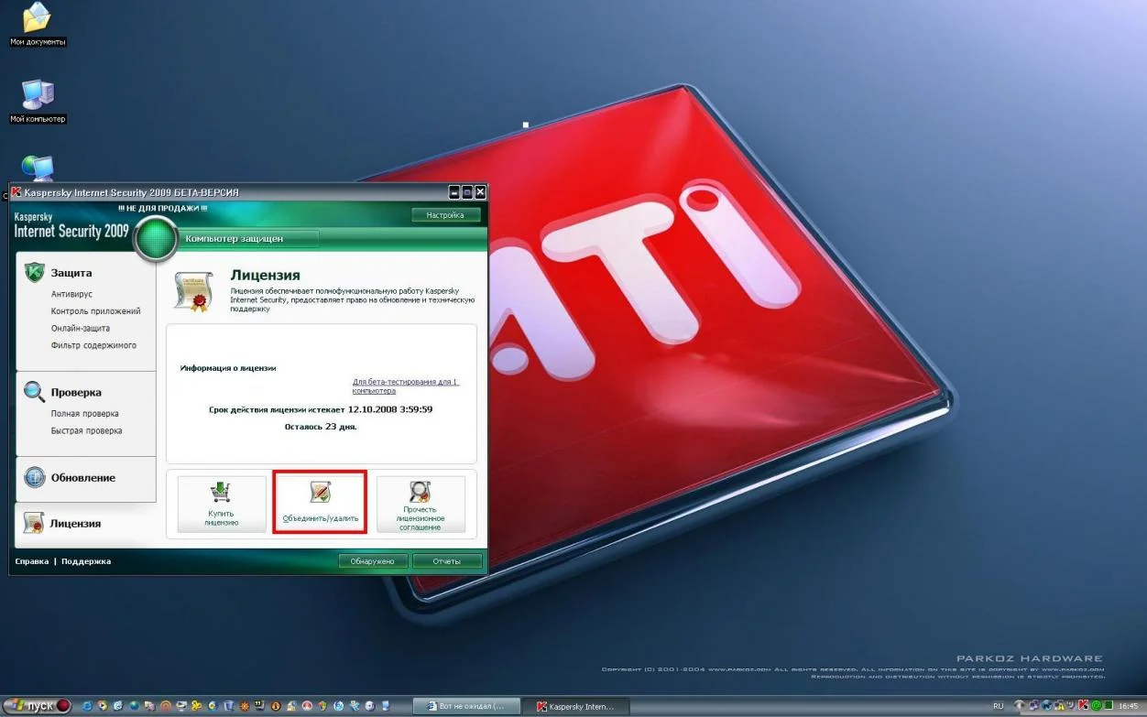Click the Отчеты button
1147x717 pixels.
tap(446, 561)
